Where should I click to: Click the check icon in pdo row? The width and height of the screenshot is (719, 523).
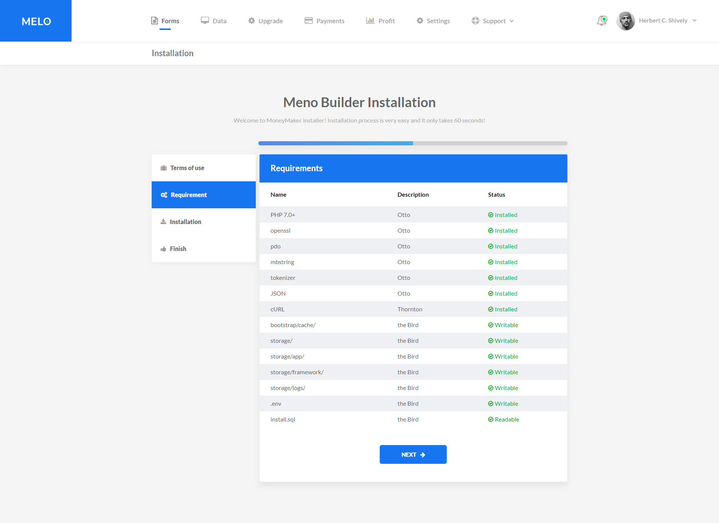(x=491, y=246)
